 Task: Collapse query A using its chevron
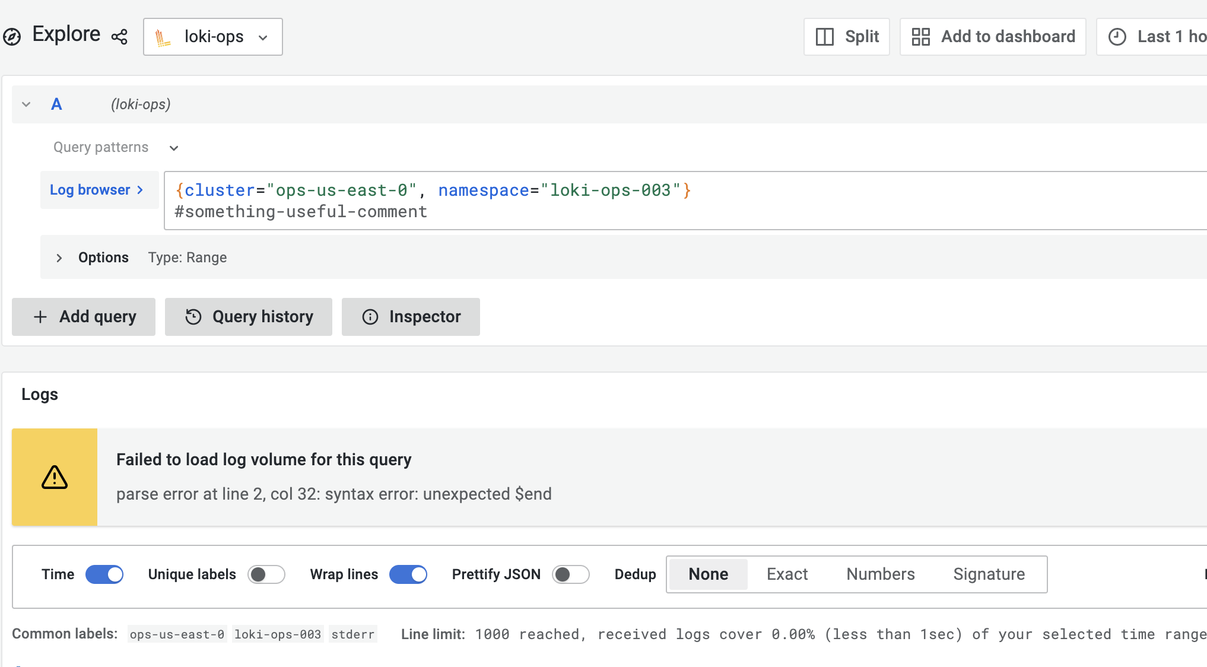pyautogui.click(x=26, y=104)
